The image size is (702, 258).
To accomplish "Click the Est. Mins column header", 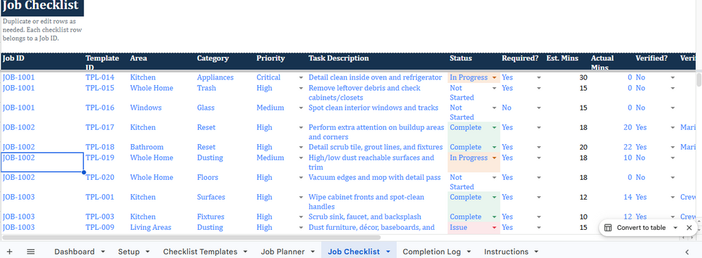I will click(567, 61).
